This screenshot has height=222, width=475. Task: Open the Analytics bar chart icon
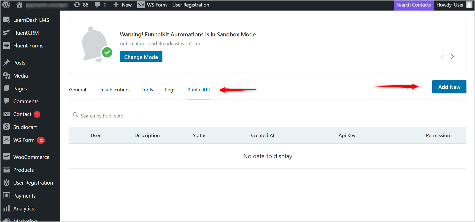[7, 208]
